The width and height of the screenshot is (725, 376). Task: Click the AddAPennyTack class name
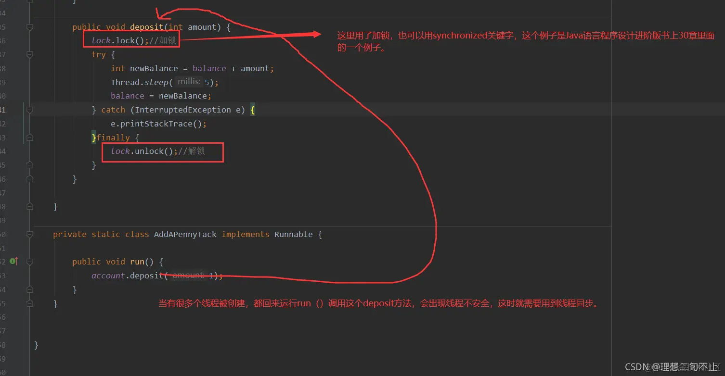tap(185, 234)
